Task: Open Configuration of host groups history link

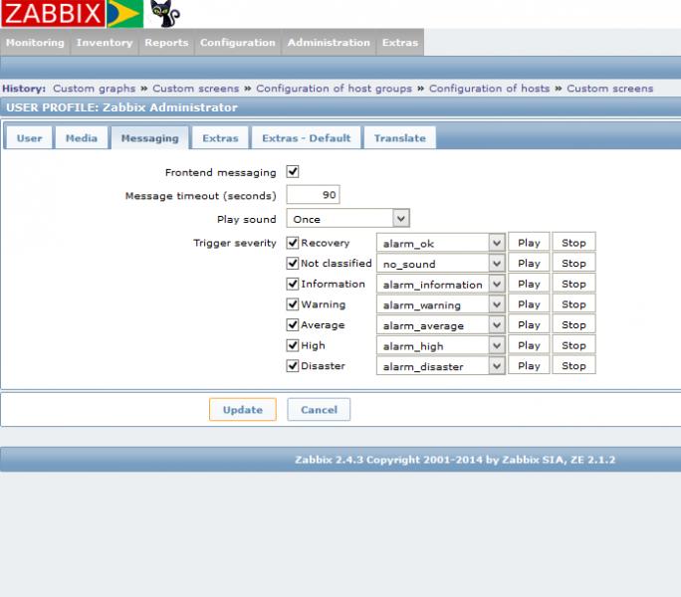Action: pyautogui.click(x=334, y=89)
